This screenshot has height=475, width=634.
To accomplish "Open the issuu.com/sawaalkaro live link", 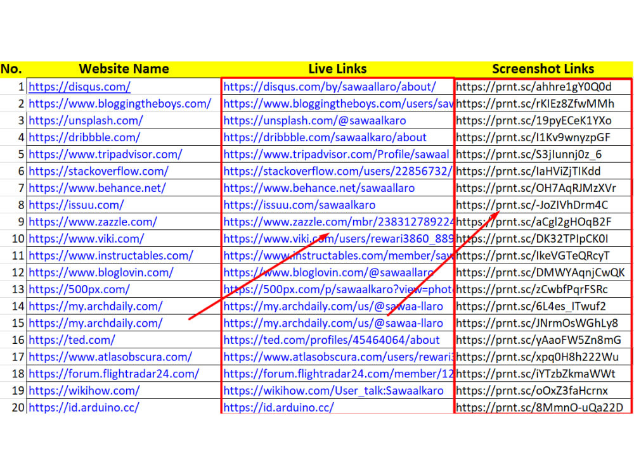I will click(x=300, y=205).
